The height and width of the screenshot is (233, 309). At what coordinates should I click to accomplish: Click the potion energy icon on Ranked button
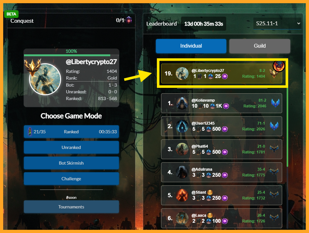point(30,131)
